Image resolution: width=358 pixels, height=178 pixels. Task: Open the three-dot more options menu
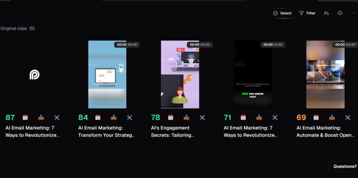pyautogui.click(x=353, y=13)
